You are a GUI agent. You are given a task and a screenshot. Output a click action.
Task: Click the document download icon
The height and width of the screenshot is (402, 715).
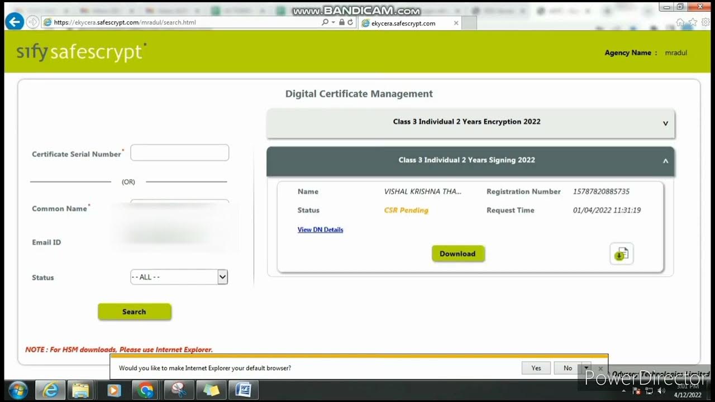621,254
